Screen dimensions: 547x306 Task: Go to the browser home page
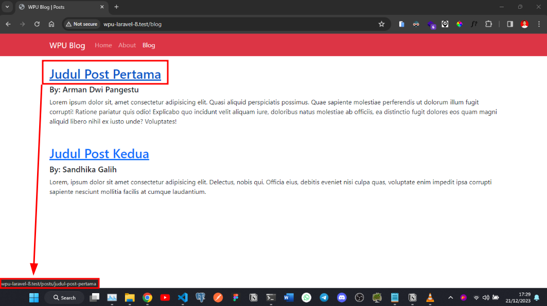click(x=51, y=24)
